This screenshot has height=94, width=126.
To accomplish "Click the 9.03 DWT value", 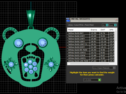I will (x=103, y=36).
